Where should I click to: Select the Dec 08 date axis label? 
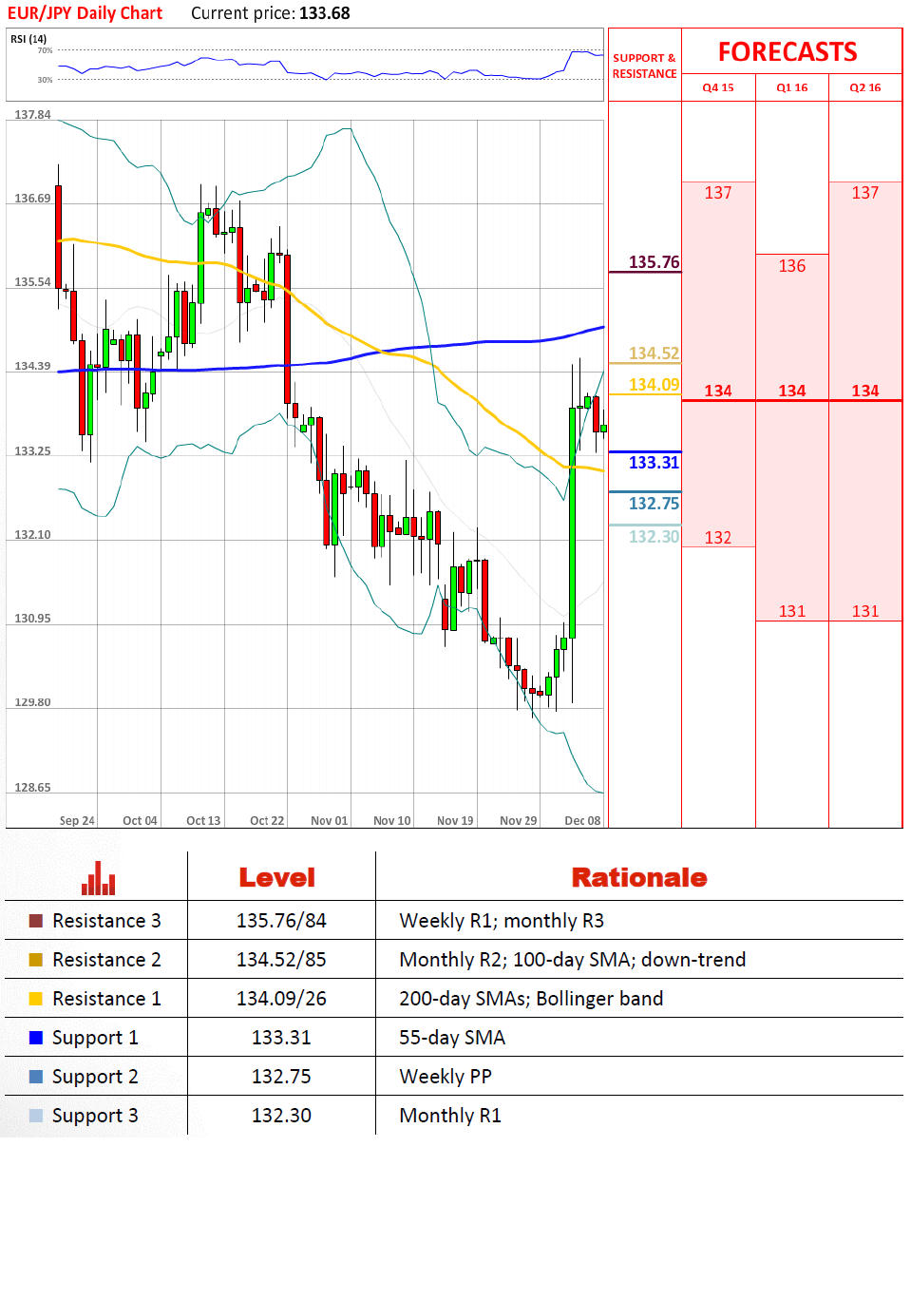pyautogui.click(x=582, y=821)
